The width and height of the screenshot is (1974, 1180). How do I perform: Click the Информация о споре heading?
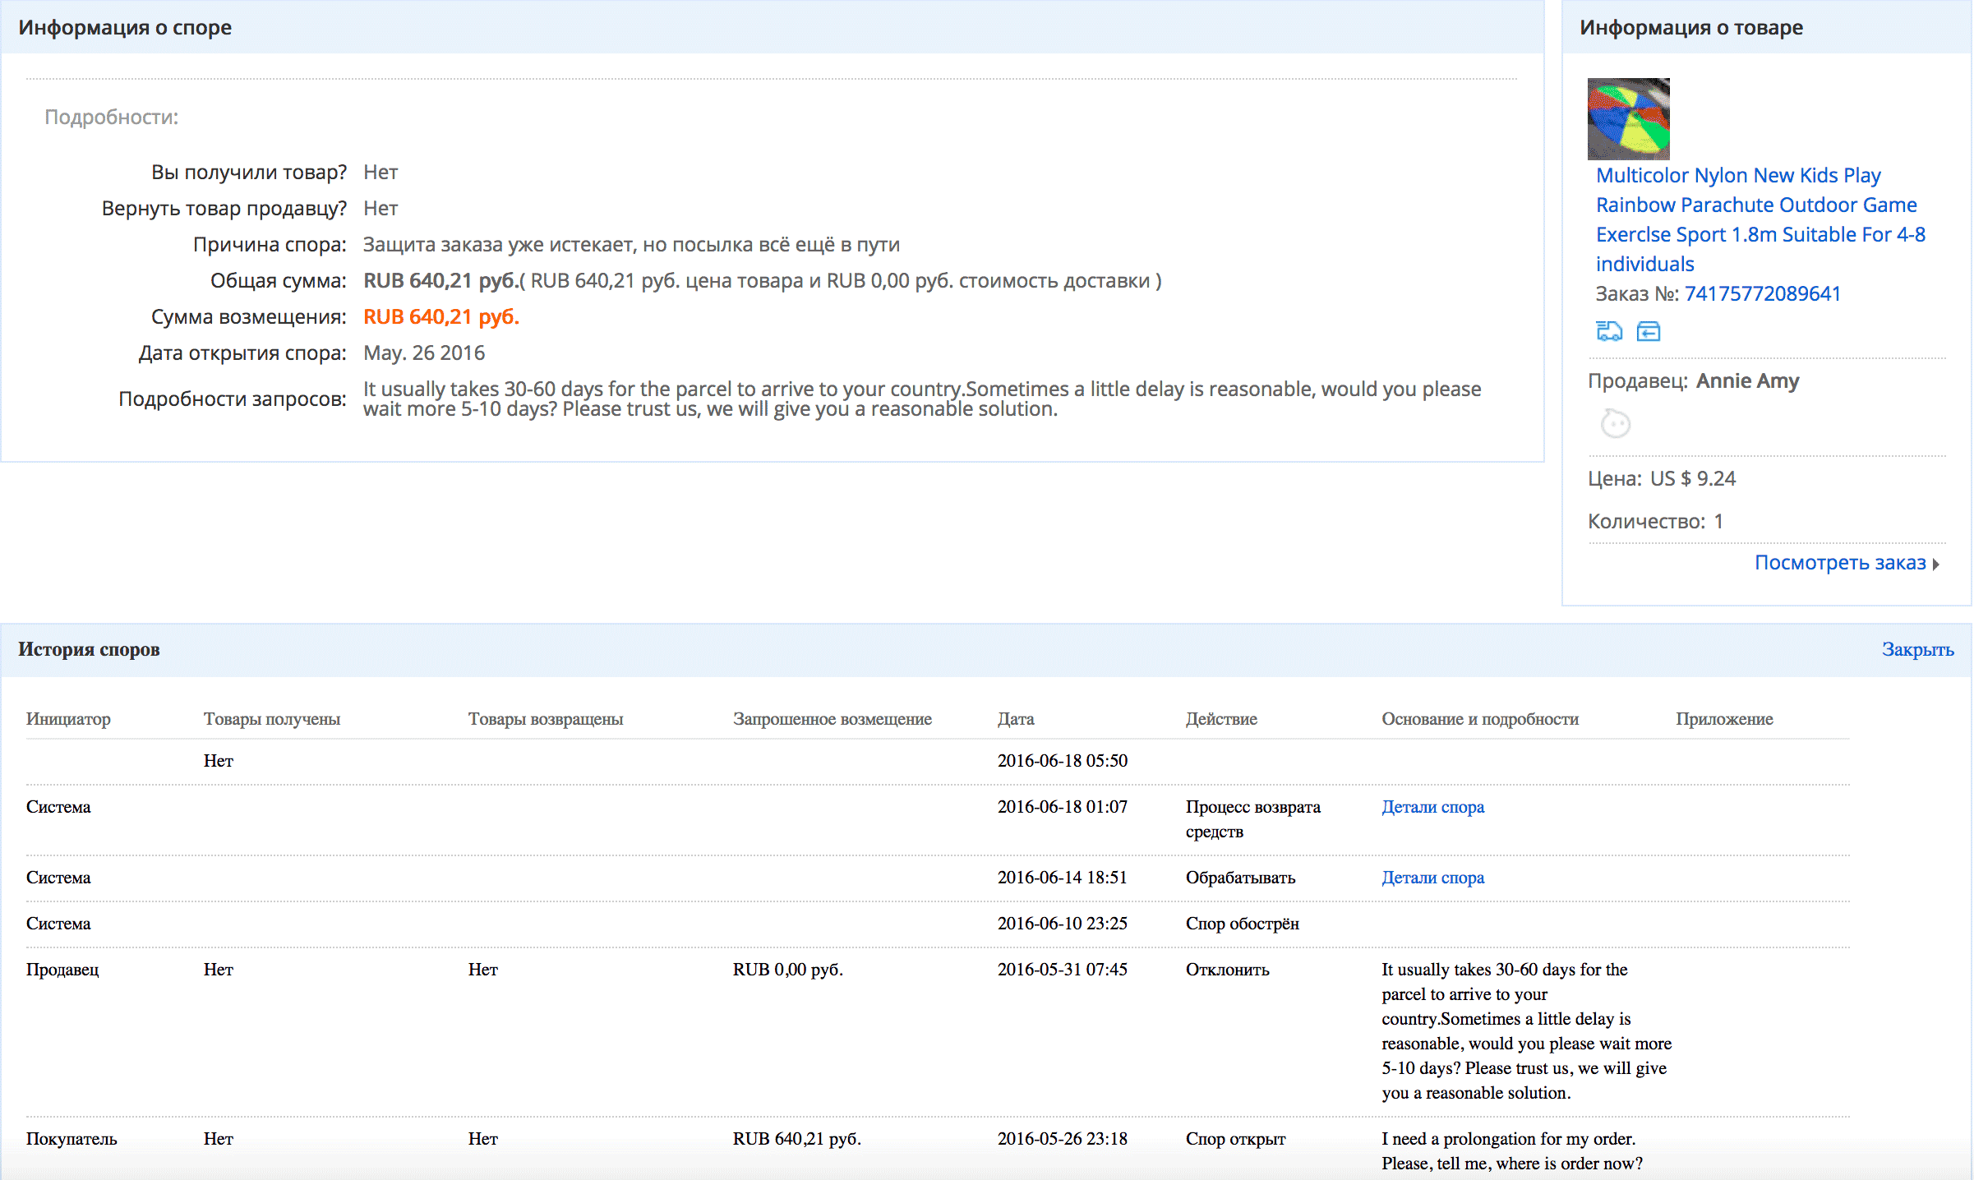(x=125, y=28)
